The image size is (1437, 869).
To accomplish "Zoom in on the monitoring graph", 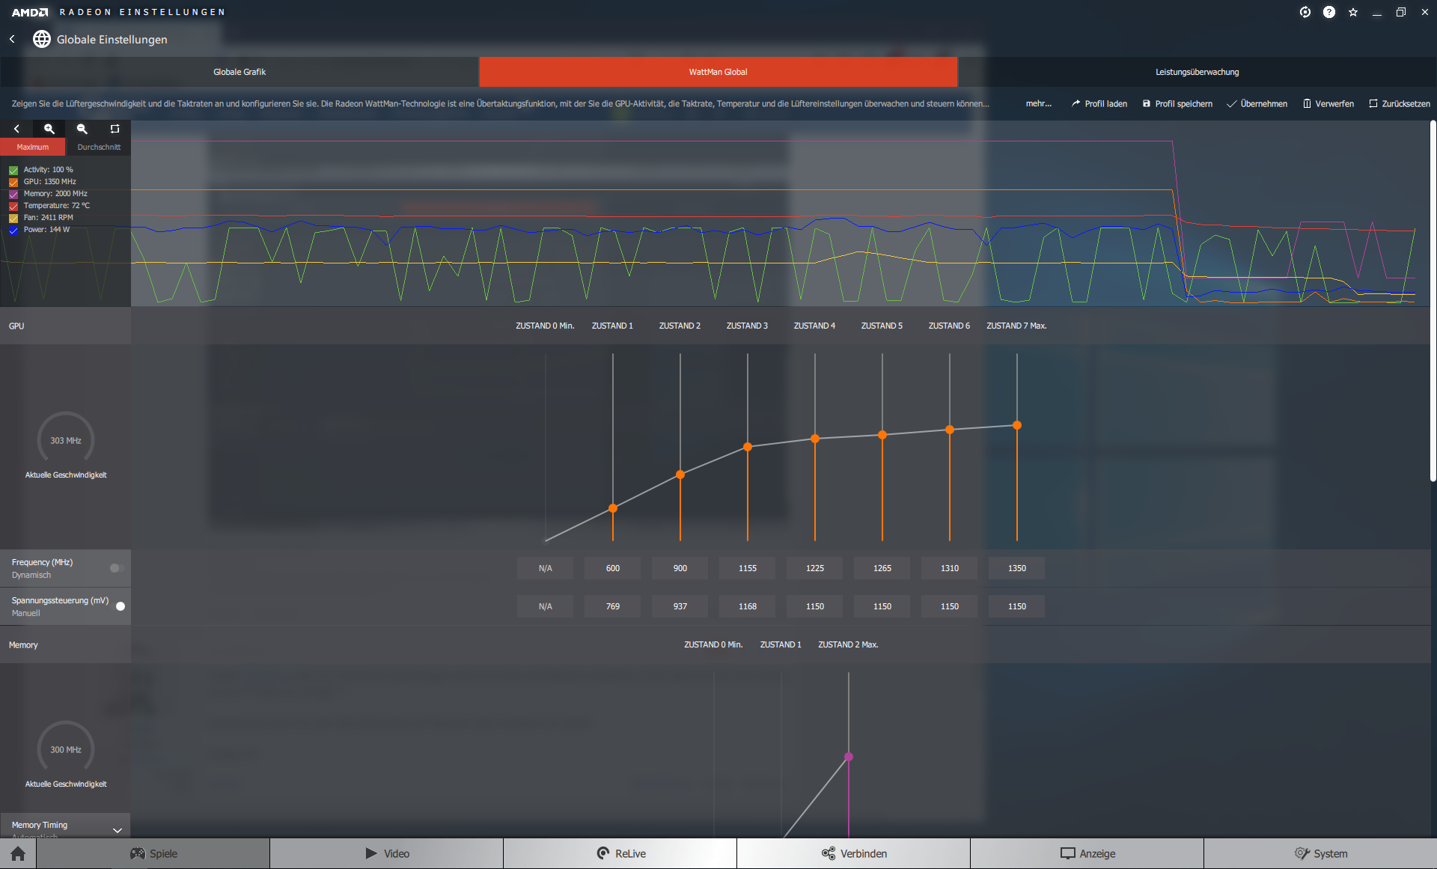I will [49, 129].
